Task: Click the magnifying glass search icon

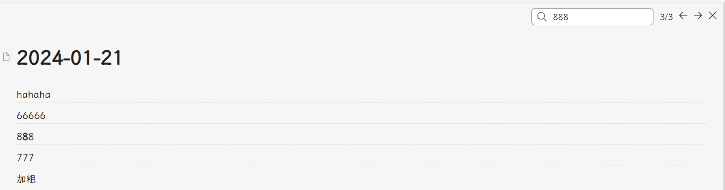Action: (542, 17)
